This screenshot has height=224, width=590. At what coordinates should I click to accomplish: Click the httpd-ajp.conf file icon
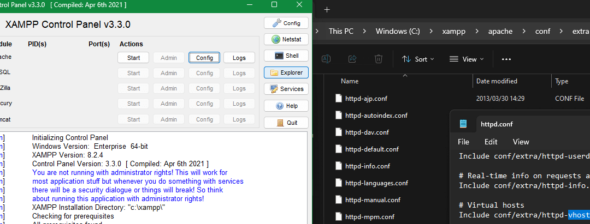338,99
